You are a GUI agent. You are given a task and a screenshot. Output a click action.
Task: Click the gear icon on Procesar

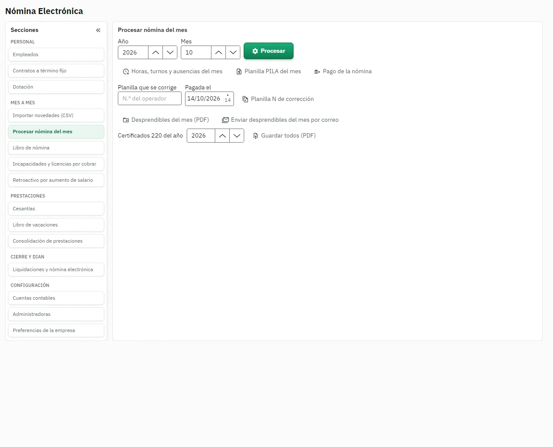coord(255,51)
